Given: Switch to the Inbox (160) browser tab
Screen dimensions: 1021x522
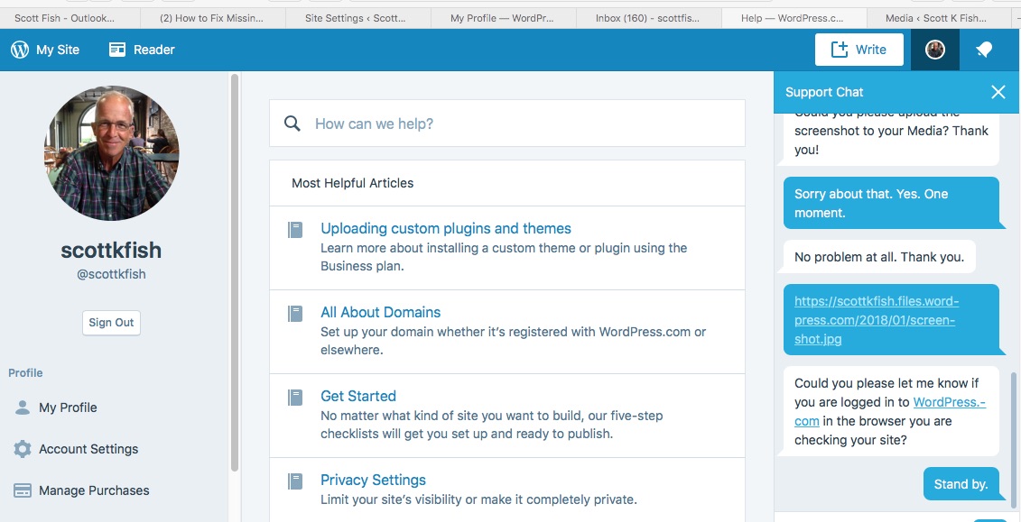Looking at the screenshot, I should [x=648, y=18].
